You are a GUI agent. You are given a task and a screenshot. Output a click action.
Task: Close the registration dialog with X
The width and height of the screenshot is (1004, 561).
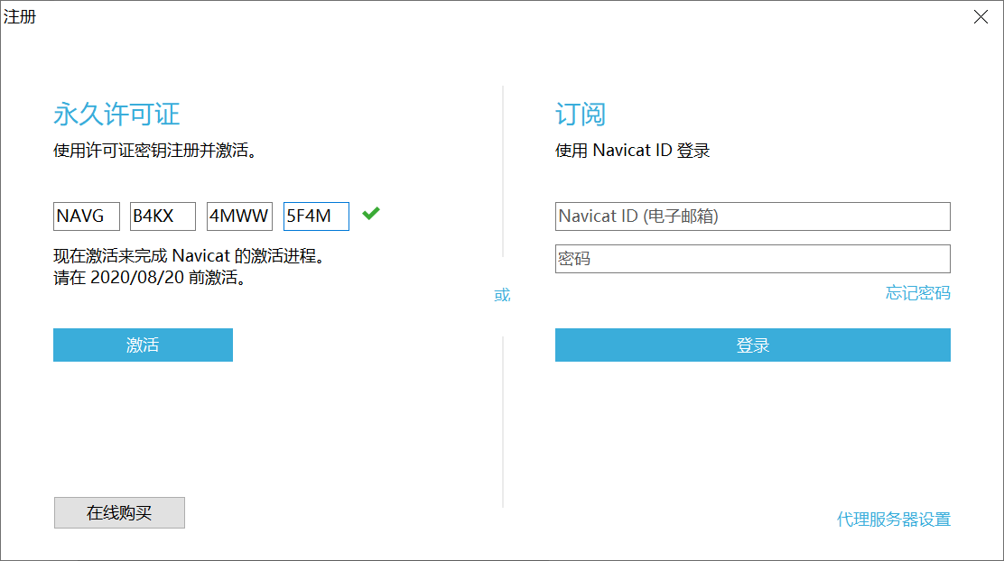point(981,16)
